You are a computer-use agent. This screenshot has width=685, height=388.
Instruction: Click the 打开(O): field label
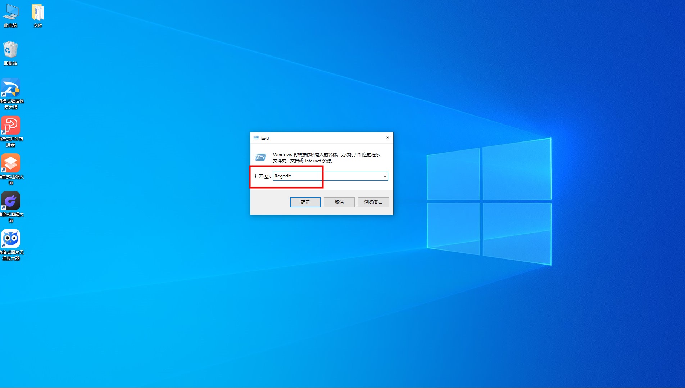(262, 176)
